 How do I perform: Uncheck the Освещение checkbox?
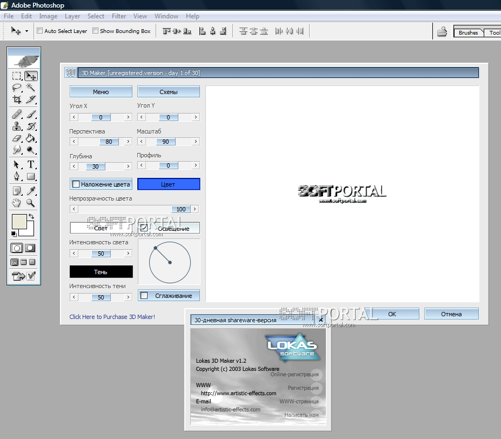coord(144,228)
